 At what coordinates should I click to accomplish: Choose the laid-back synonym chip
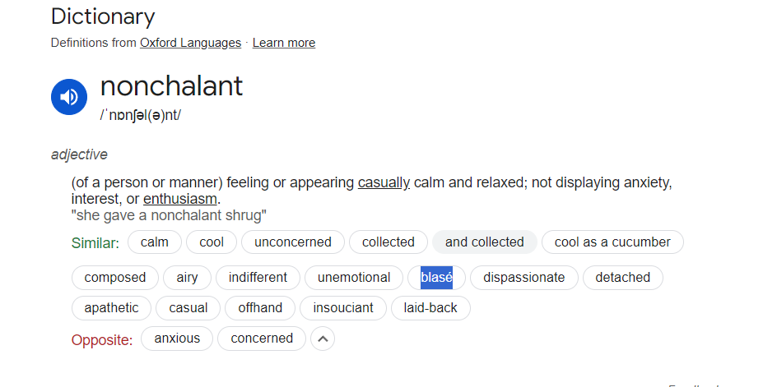tap(430, 308)
